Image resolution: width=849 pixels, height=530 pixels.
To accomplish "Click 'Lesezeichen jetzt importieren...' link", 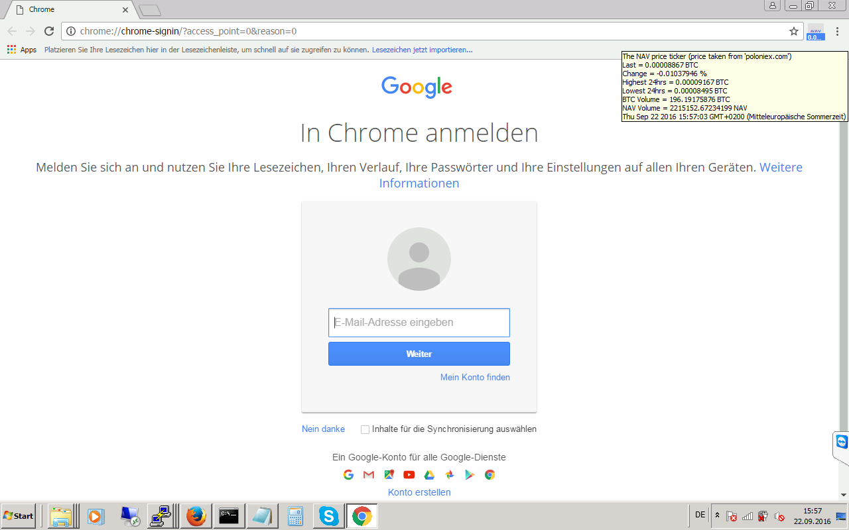I will [423, 50].
